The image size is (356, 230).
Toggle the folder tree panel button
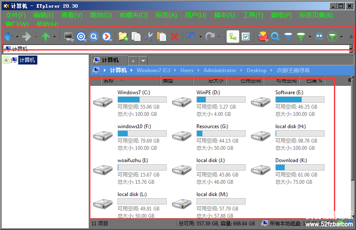[233, 36]
